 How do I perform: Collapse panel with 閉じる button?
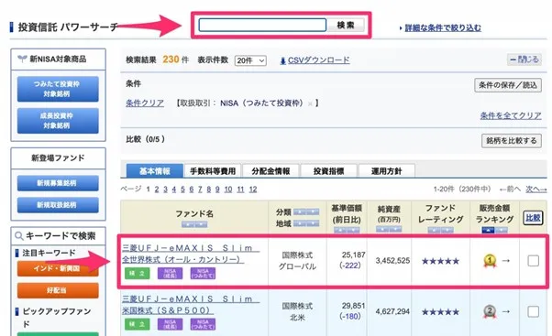click(x=524, y=60)
